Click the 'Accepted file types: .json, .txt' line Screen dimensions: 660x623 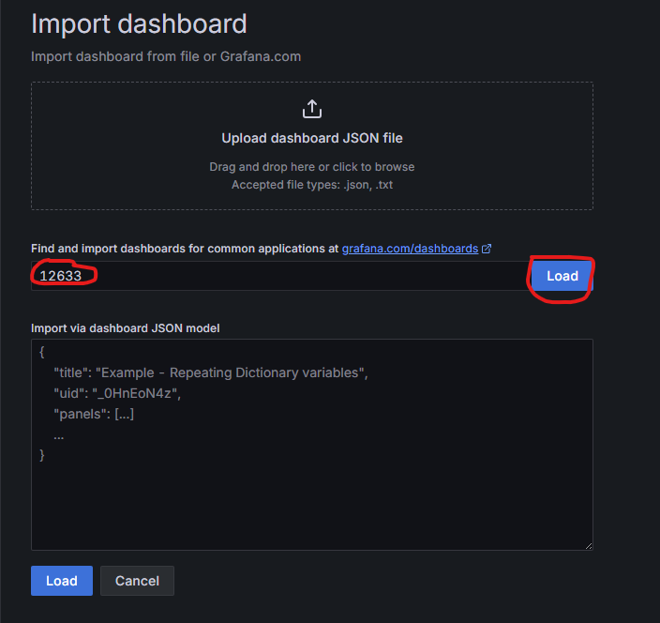coord(312,184)
